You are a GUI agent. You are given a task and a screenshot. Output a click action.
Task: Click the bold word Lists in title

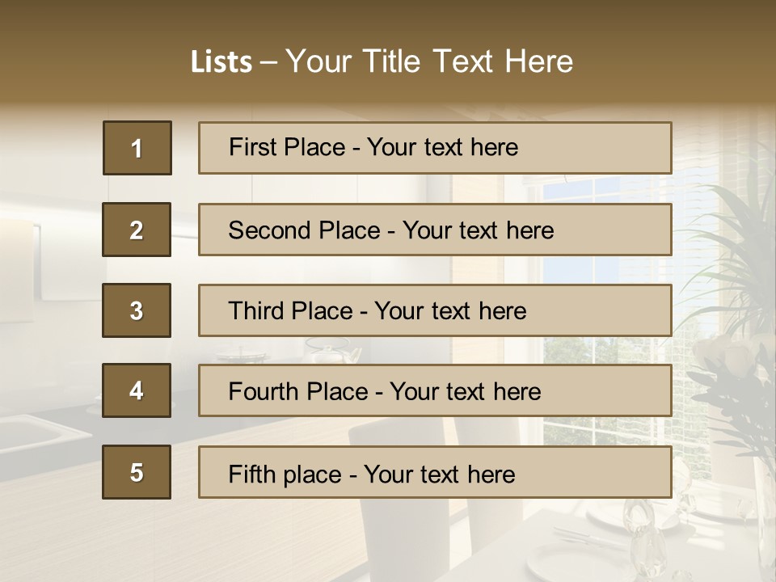coord(221,62)
